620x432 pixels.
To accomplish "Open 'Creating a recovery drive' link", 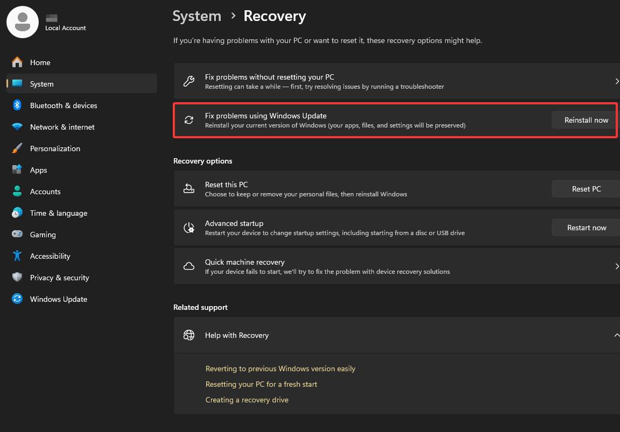I will 247,400.
